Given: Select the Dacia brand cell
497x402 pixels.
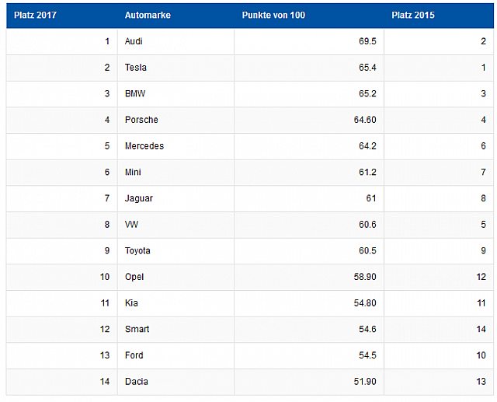Looking at the screenshot, I should click(136, 382).
